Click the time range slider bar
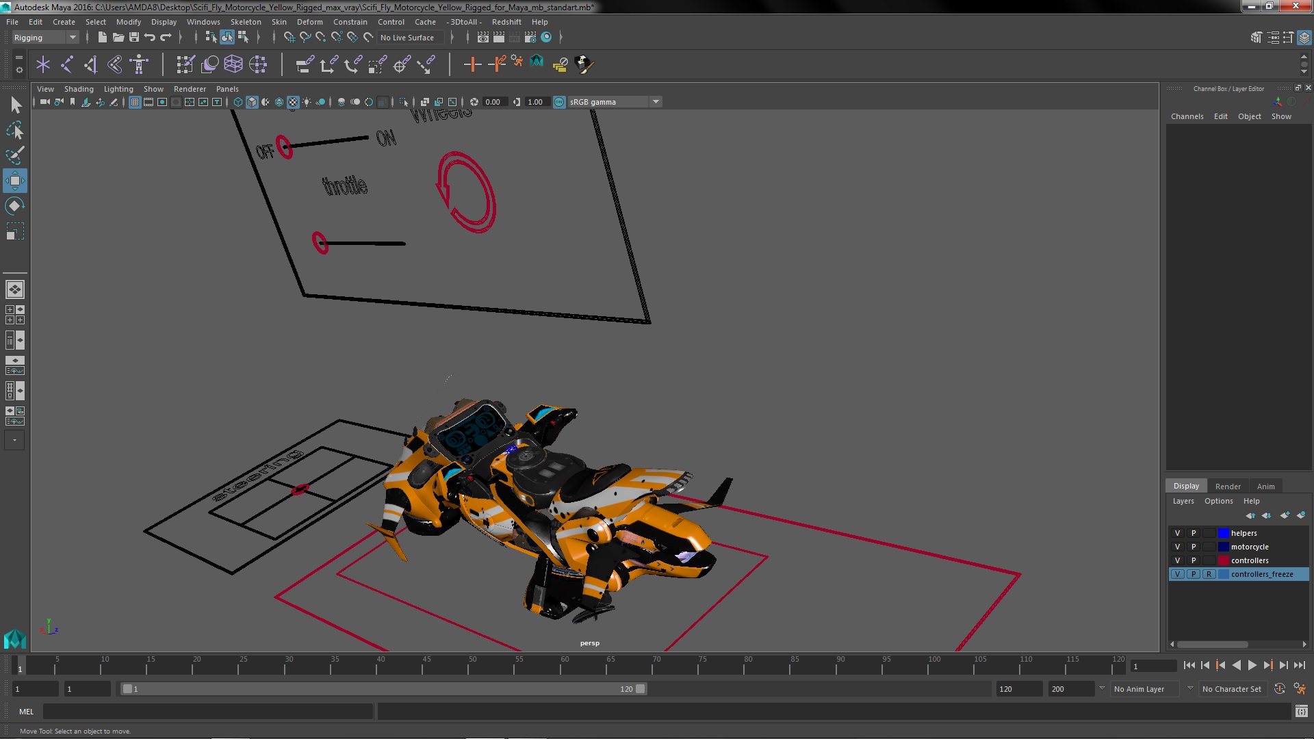The image size is (1314, 739). pyautogui.click(x=383, y=689)
